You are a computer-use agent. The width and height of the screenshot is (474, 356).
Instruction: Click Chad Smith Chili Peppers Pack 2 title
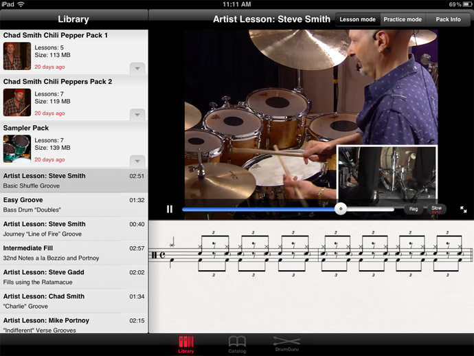(58, 82)
